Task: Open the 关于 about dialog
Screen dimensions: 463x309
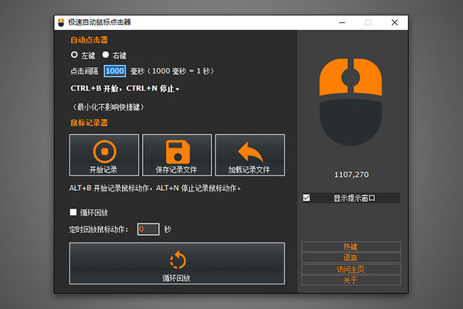Action: (350, 280)
